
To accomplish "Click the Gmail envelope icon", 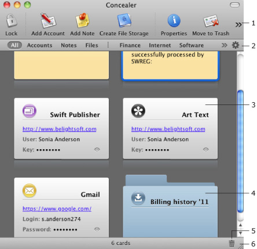I will point(30,190).
